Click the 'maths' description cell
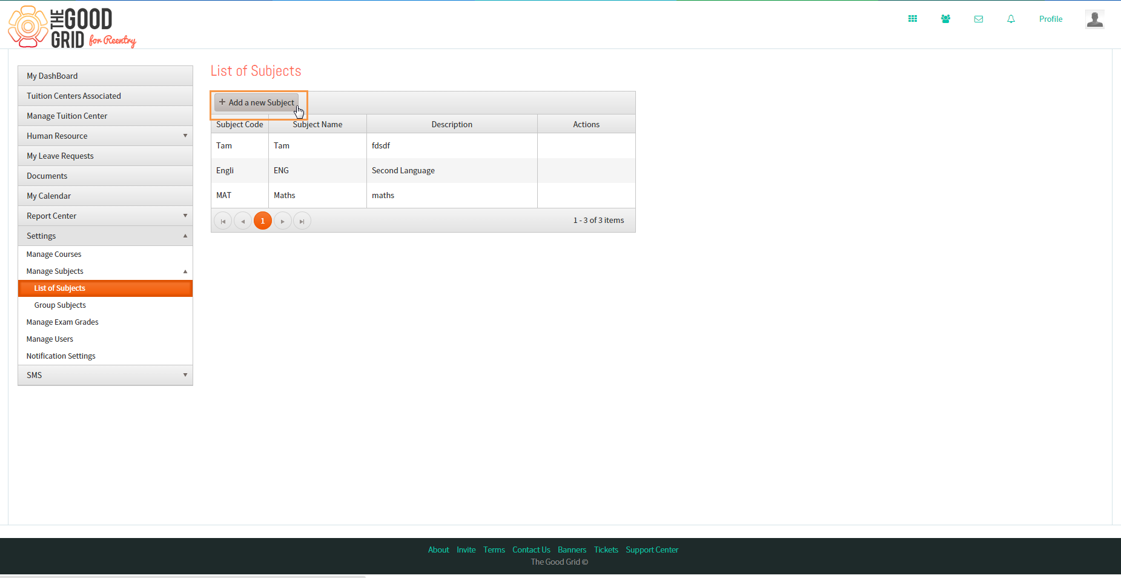The width and height of the screenshot is (1121, 578). (452, 195)
